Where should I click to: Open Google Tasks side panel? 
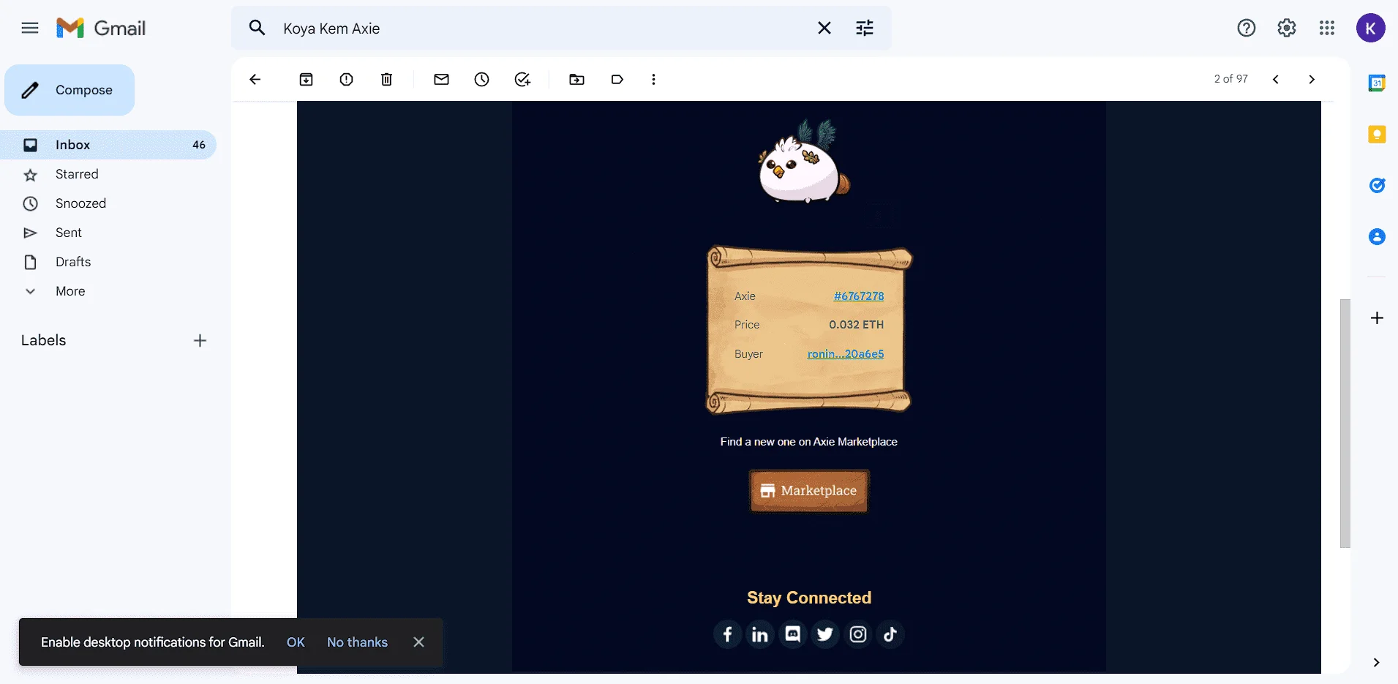(1377, 186)
